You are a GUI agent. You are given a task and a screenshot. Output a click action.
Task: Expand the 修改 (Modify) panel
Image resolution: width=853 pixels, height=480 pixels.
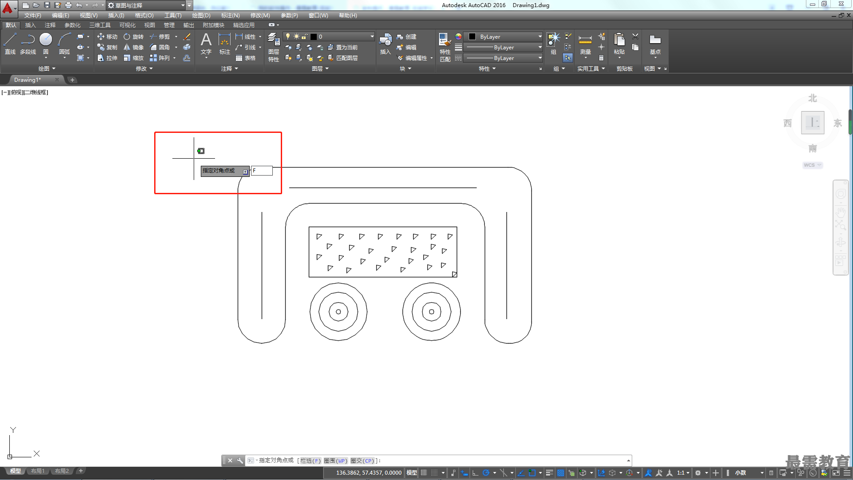[144, 68]
